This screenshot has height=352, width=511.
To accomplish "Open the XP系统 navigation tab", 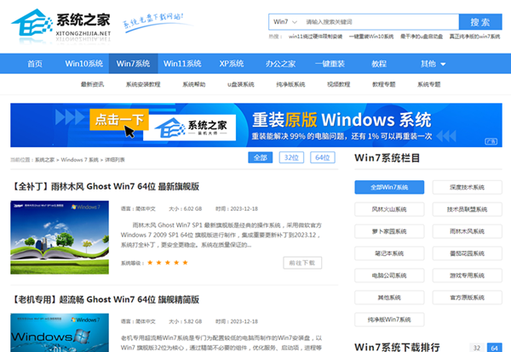I will (232, 64).
